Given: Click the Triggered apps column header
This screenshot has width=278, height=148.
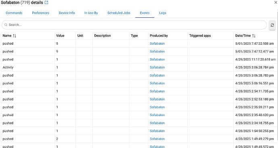Looking at the screenshot, I should (200, 35).
